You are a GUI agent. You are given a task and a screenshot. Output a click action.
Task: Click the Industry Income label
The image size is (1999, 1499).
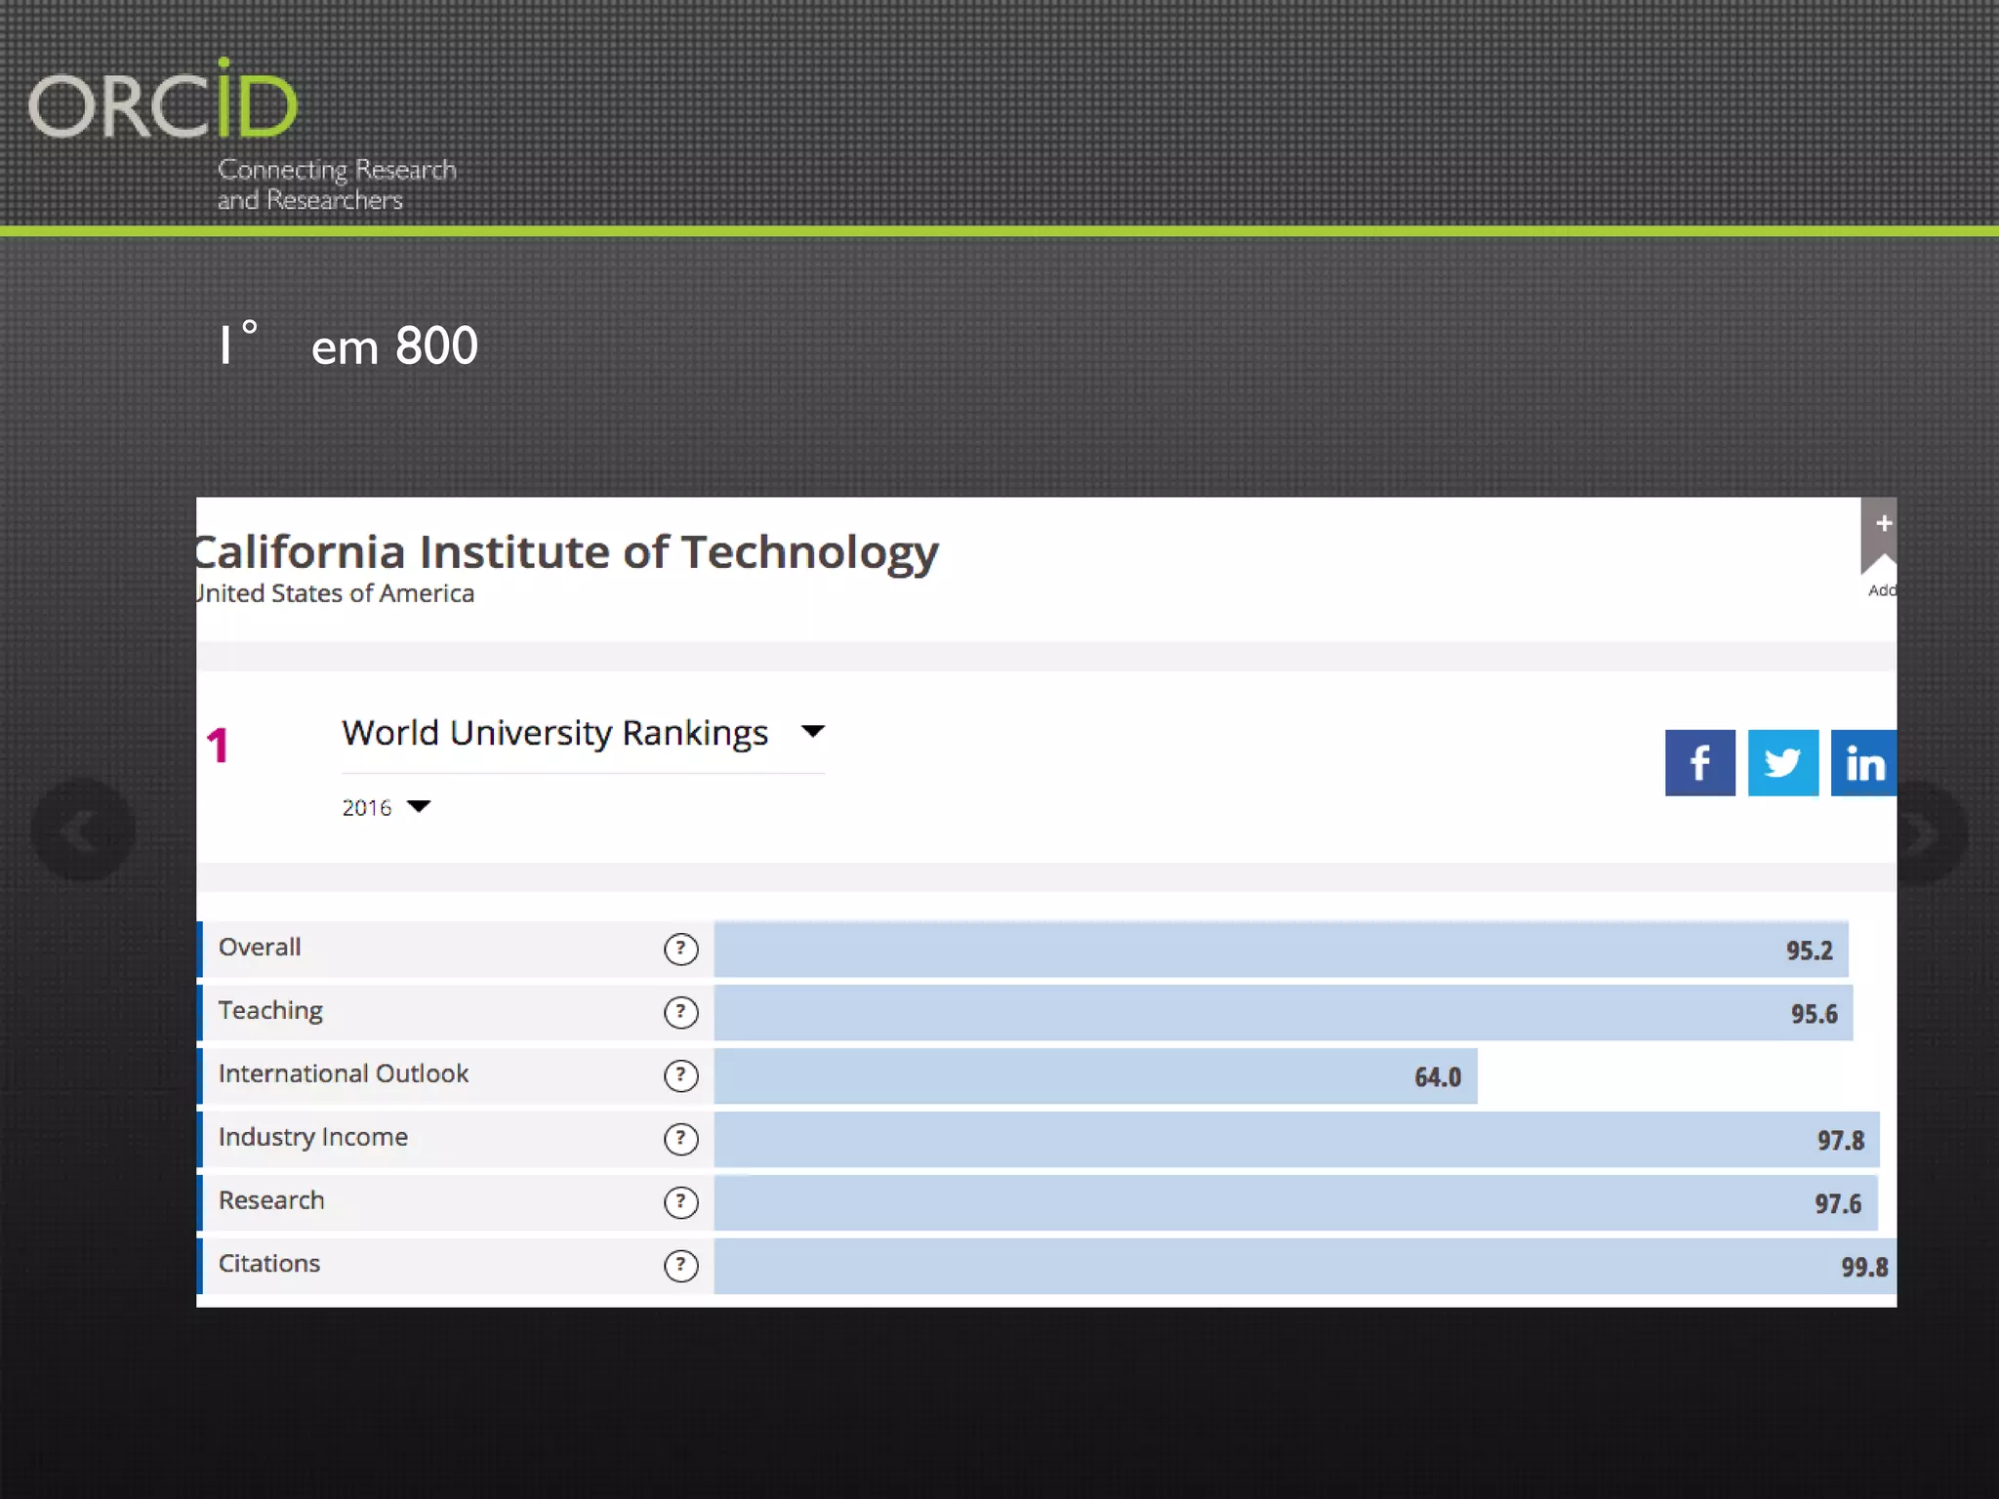(313, 1138)
